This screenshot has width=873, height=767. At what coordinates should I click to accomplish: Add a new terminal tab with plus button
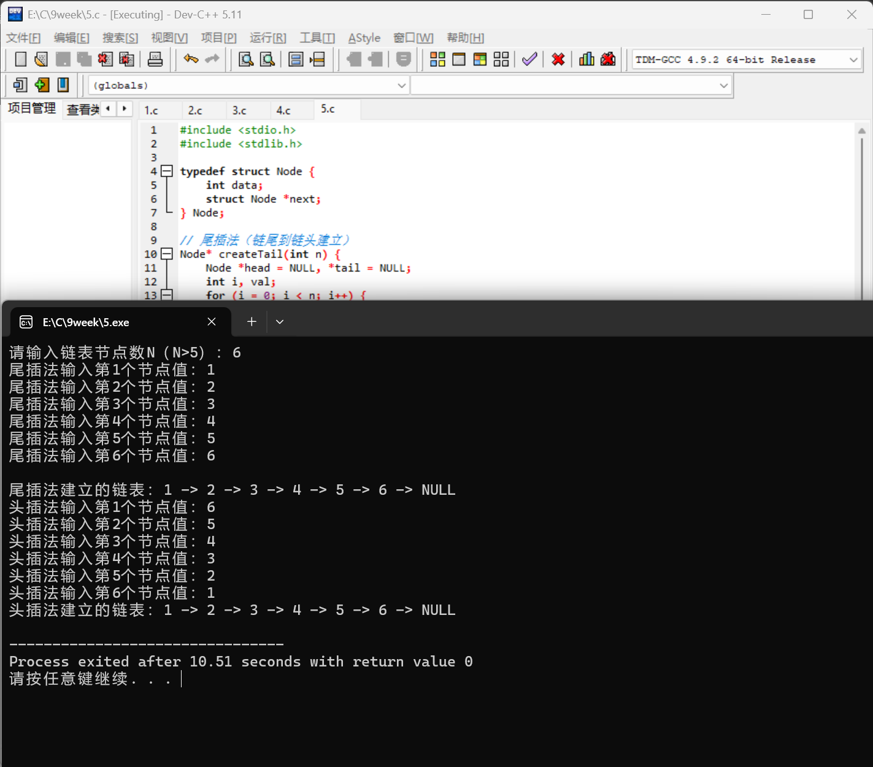pyautogui.click(x=252, y=322)
